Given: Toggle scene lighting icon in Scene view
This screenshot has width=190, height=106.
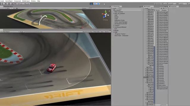Looking at the screenshot, I should click(11, 8).
